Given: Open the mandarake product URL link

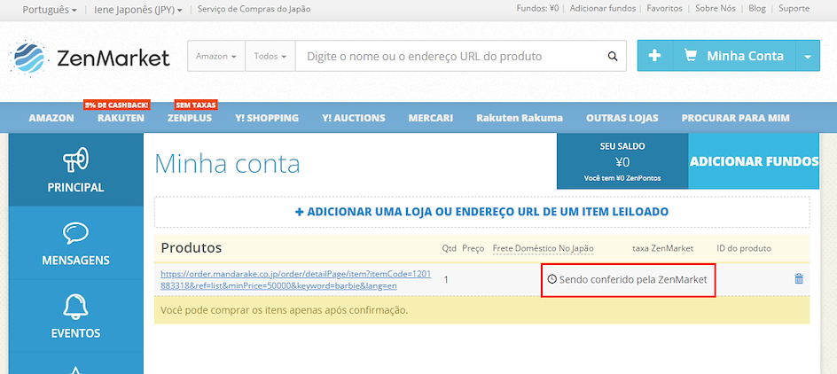Looking at the screenshot, I should (x=296, y=279).
